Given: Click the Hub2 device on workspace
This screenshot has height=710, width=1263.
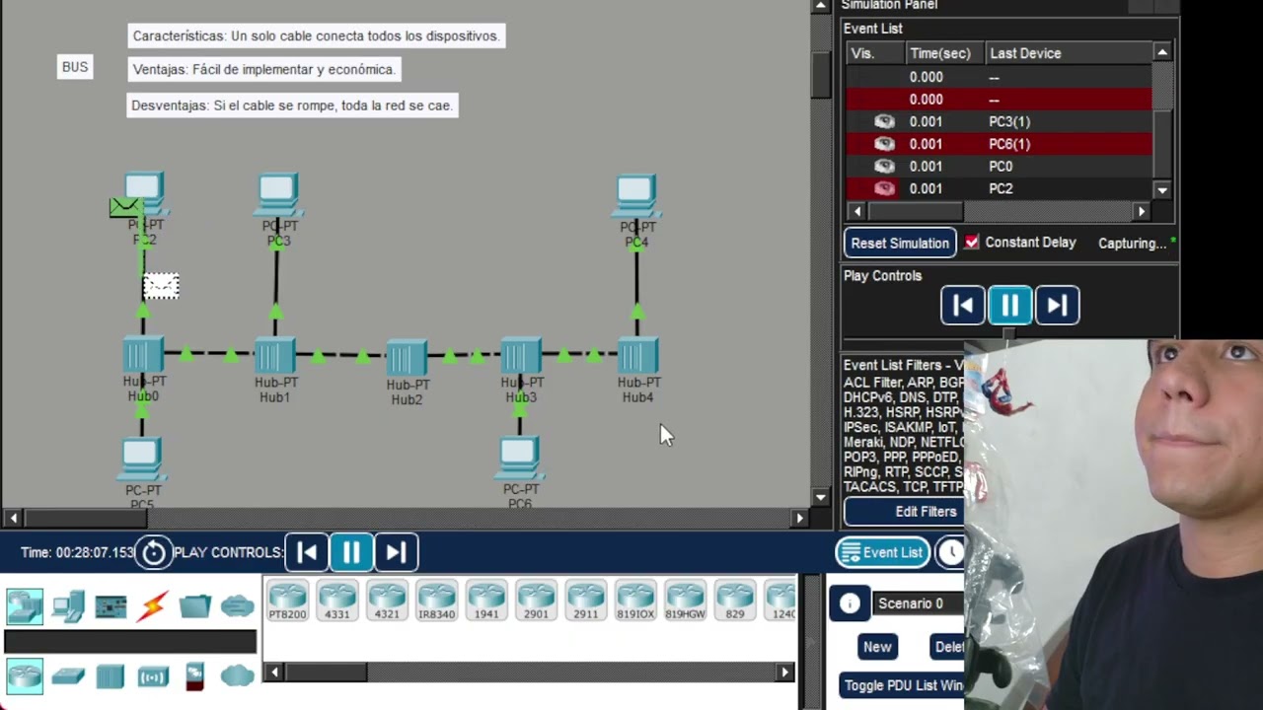Looking at the screenshot, I should coord(407,358).
